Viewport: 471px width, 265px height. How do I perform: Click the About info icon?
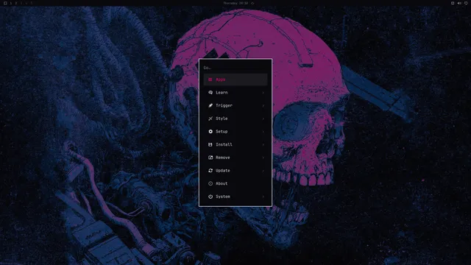(210, 183)
